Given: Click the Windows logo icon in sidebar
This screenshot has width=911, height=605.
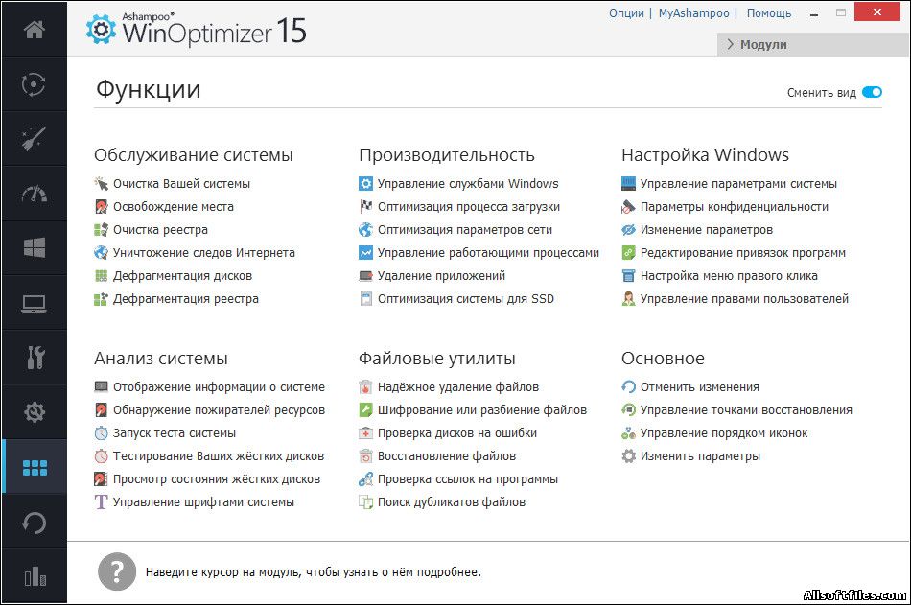Looking at the screenshot, I should point(35,248).
